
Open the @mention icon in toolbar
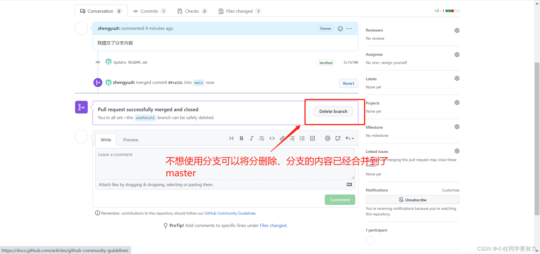coord(327,138)
